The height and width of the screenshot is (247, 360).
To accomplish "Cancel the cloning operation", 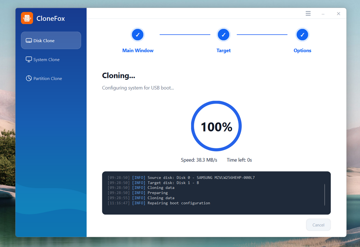I will [318, 225].
